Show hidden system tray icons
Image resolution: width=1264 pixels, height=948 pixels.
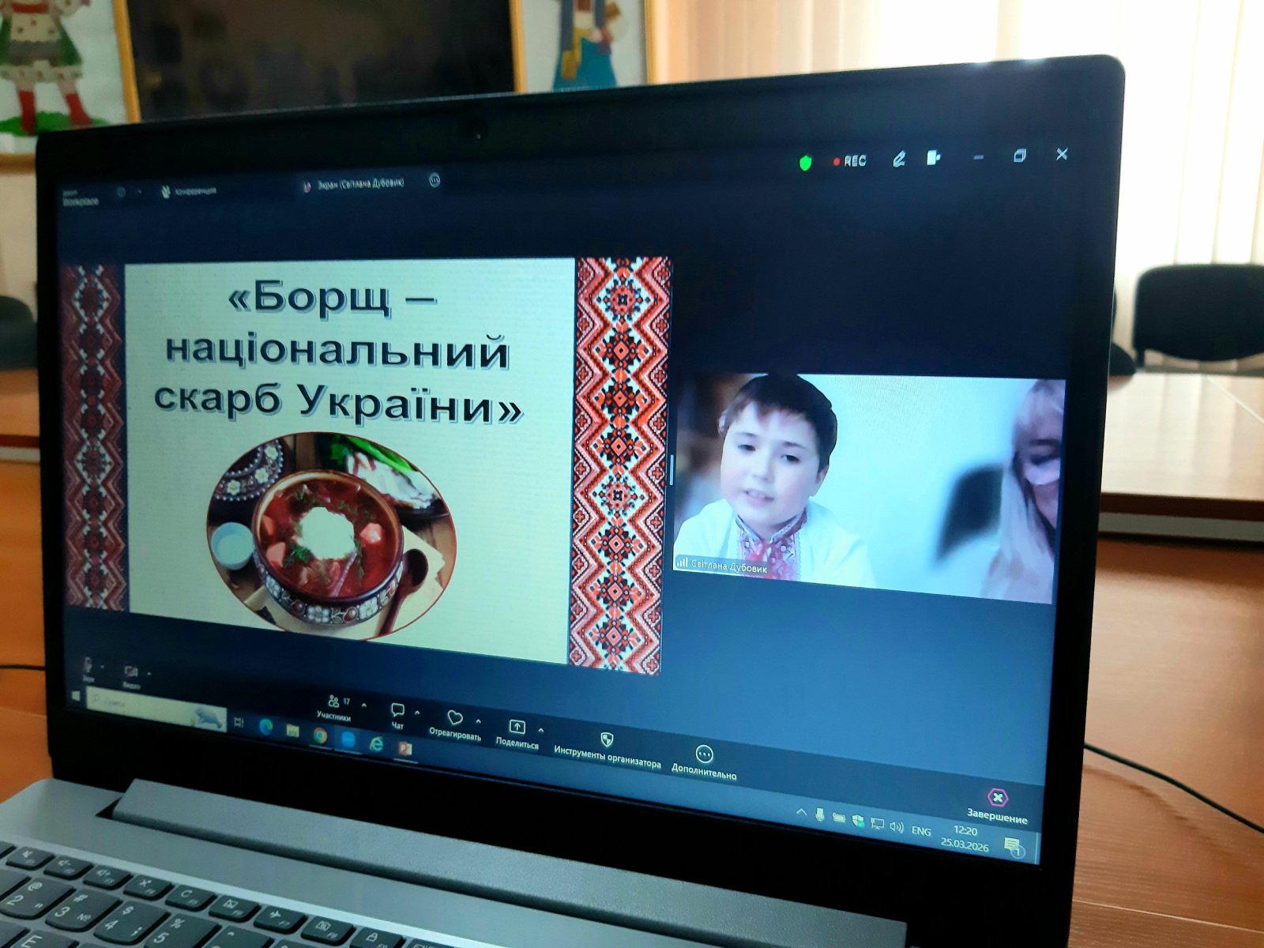coord(801,812)
